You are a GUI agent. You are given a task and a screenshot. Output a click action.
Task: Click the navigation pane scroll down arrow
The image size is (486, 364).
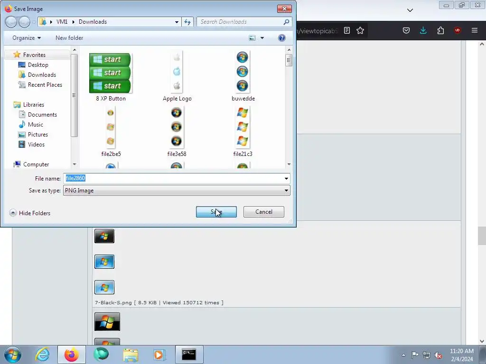(75, 164)
